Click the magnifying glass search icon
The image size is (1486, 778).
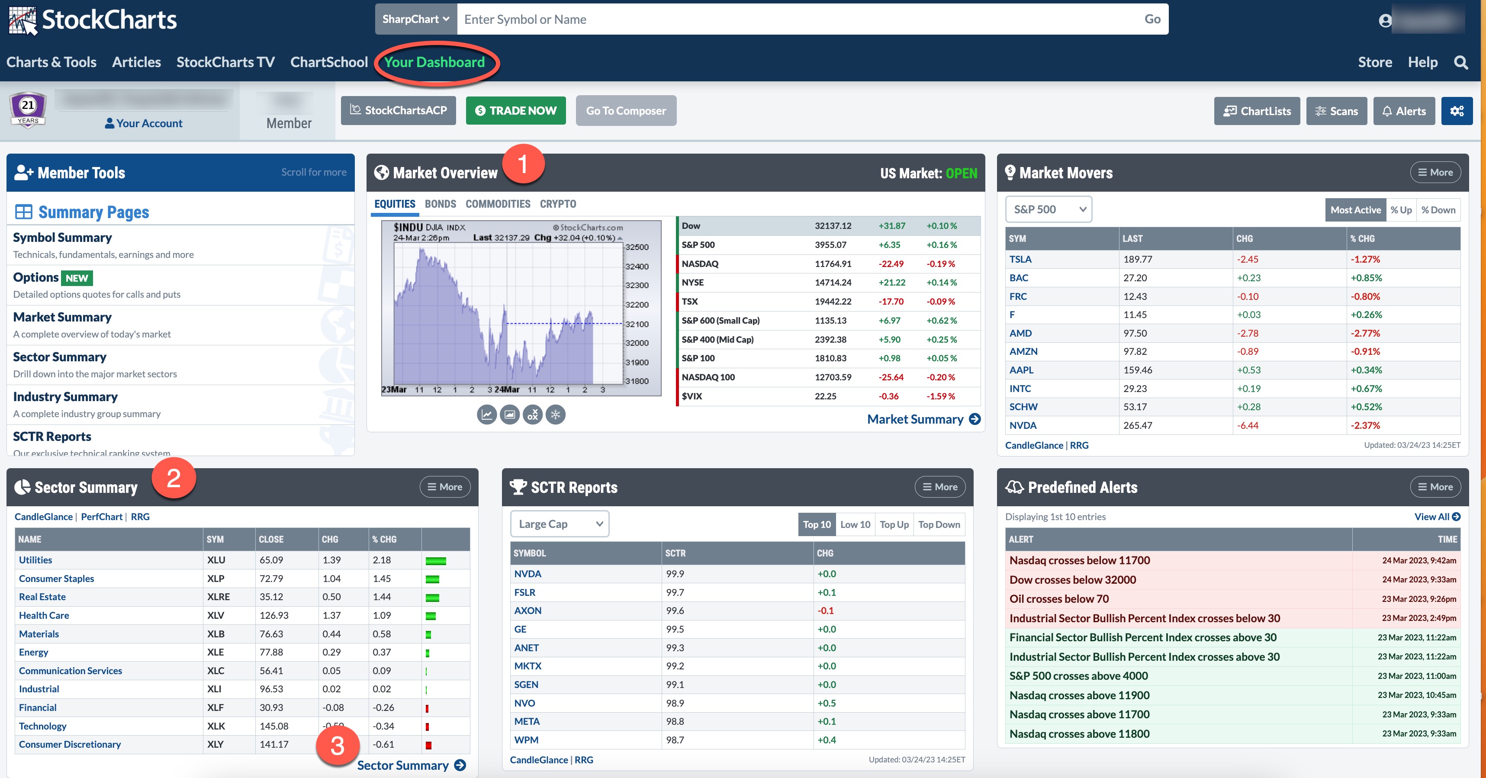point(1460,62)
